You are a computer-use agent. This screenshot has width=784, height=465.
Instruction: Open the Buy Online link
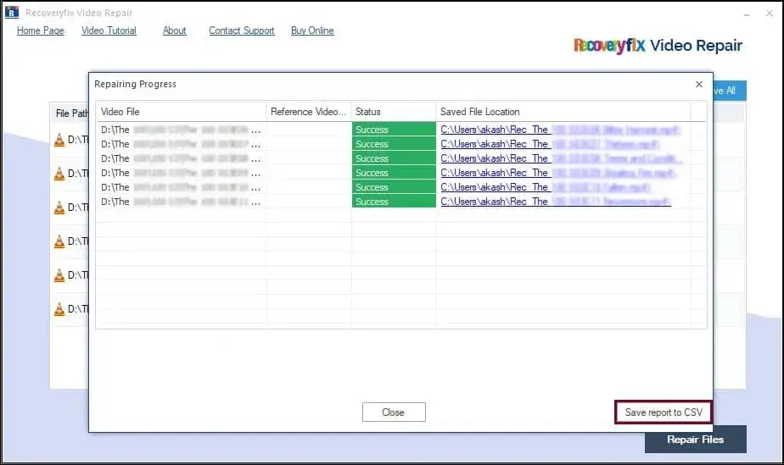[x=312, y=30]
